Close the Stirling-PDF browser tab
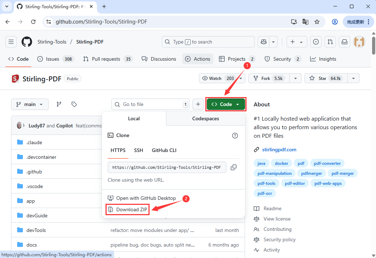This screenshot has width=376, height=258. tap(91, 6)
